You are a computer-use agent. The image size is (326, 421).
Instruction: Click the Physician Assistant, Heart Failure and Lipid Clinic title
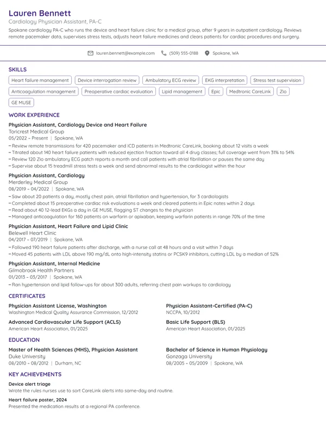(68, 226)
